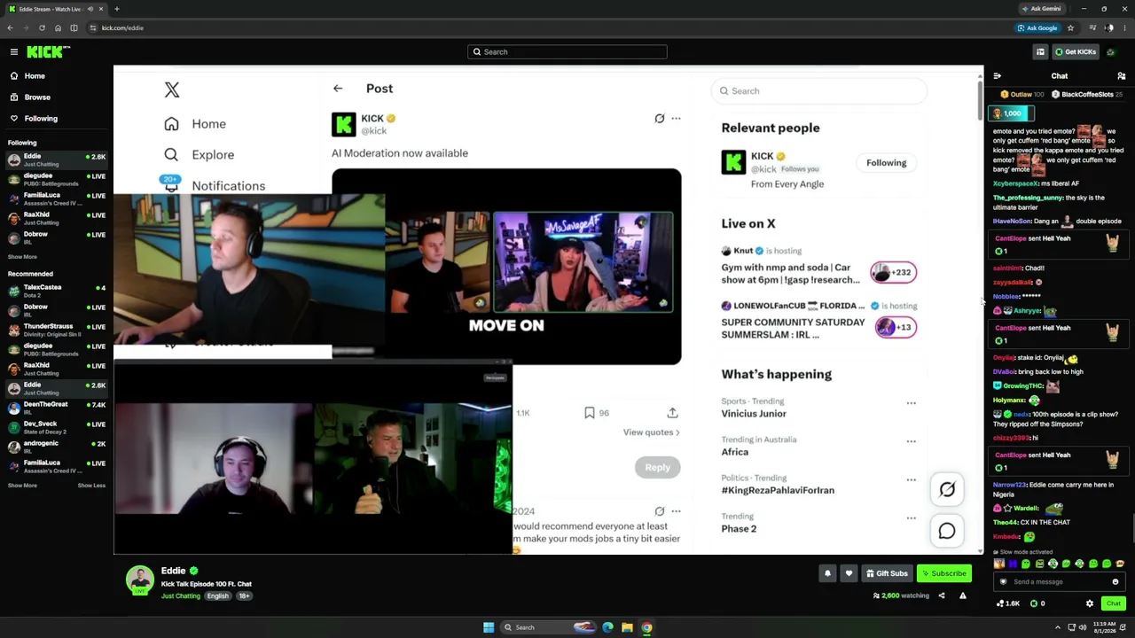
Task: Reload the kick.com page
Action: tap(42, 28)
